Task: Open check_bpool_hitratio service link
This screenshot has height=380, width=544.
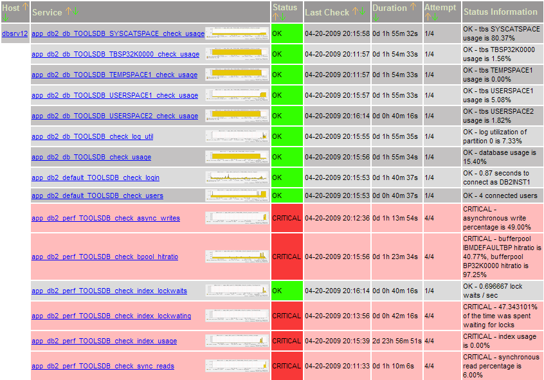Action: coord(105,257)
